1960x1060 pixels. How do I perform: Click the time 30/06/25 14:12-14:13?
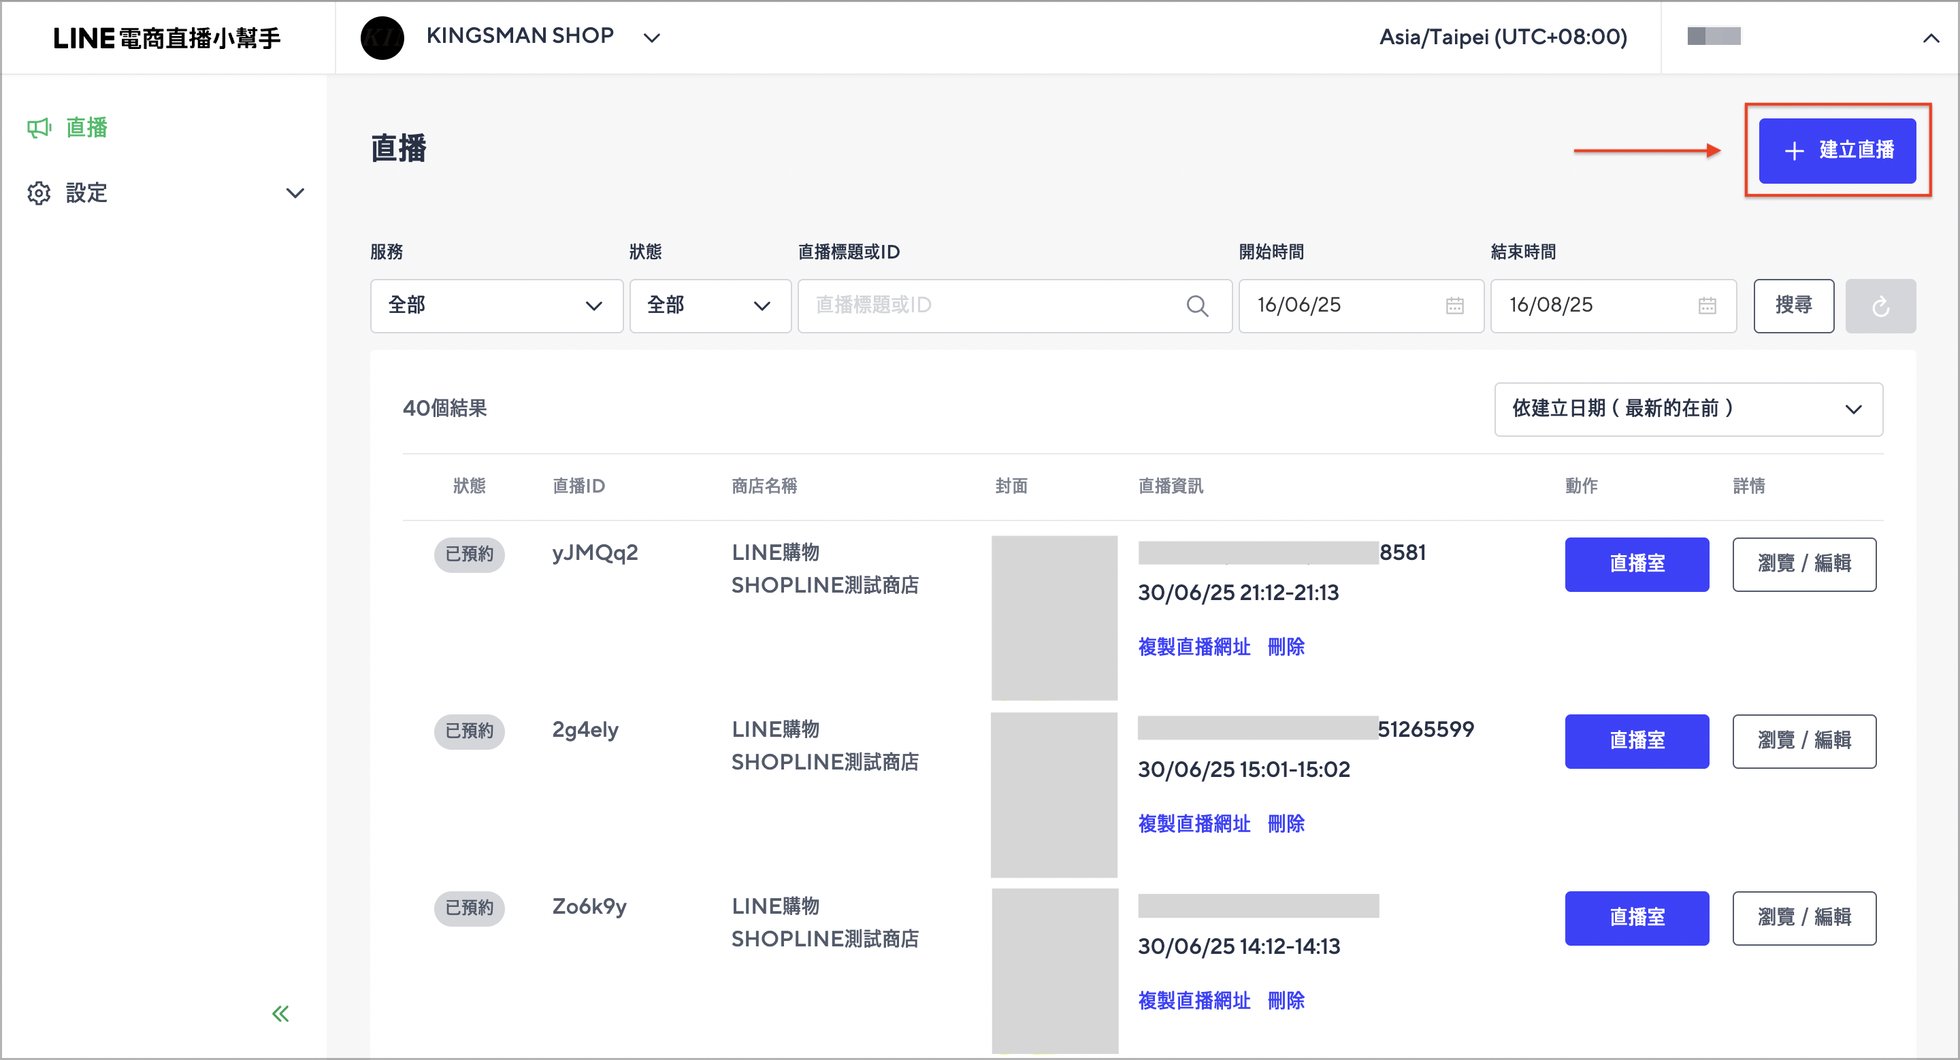point(1239,946)
